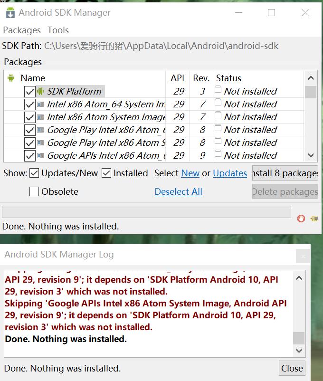Click status icon in SDK Platform row
323x381 pixels.
(218, 89)
